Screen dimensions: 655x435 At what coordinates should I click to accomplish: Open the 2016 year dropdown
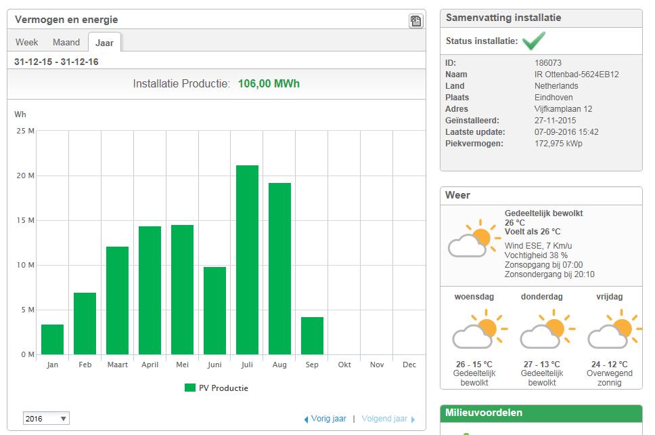[x=46, y=418]
